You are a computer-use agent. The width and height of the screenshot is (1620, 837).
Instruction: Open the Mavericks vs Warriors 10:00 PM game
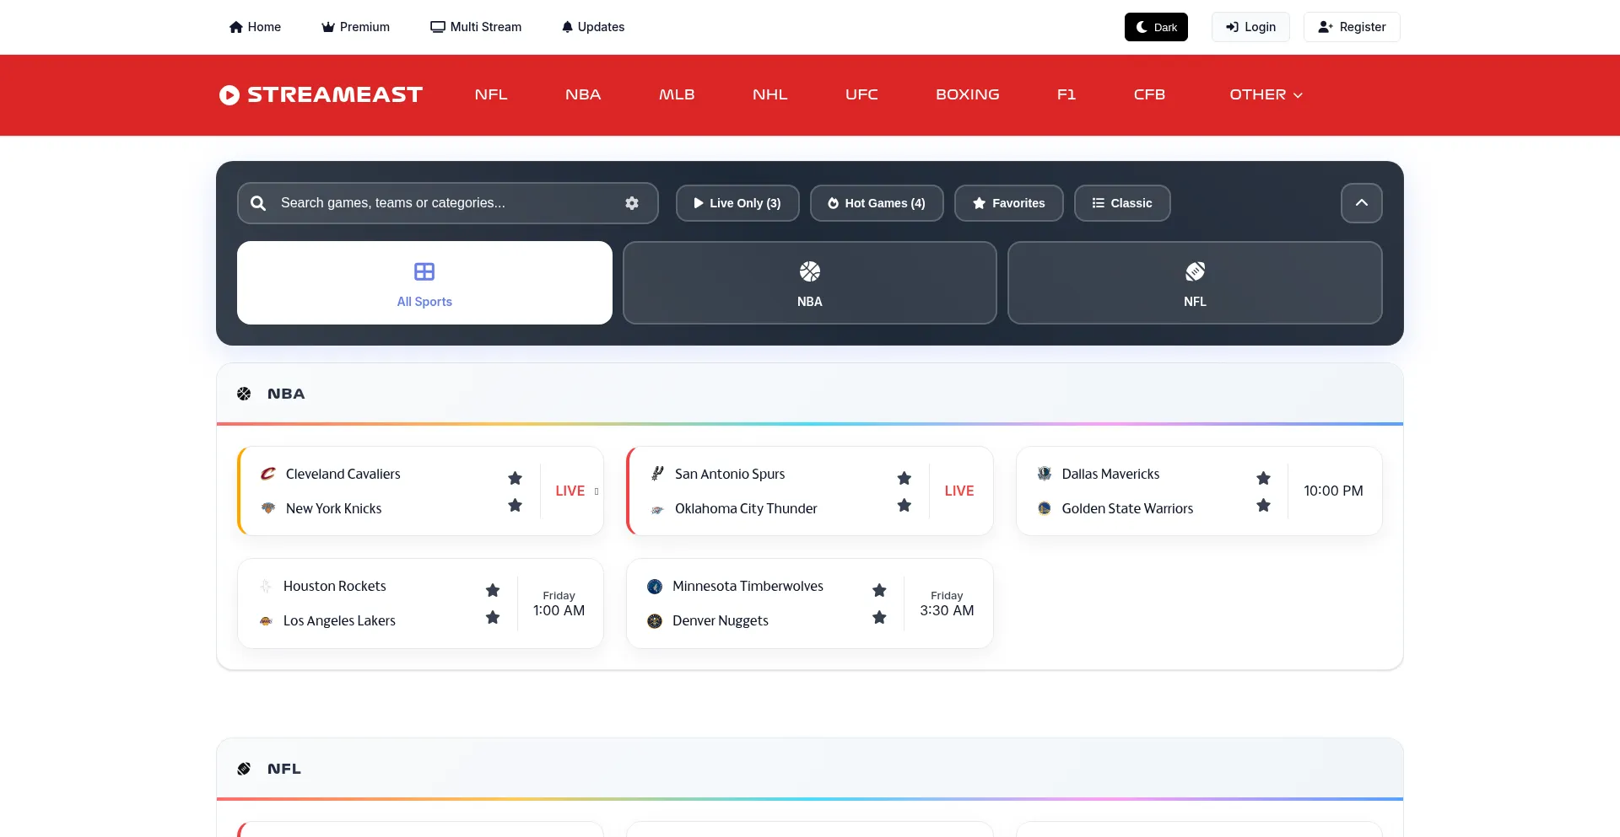[1199, 491]
